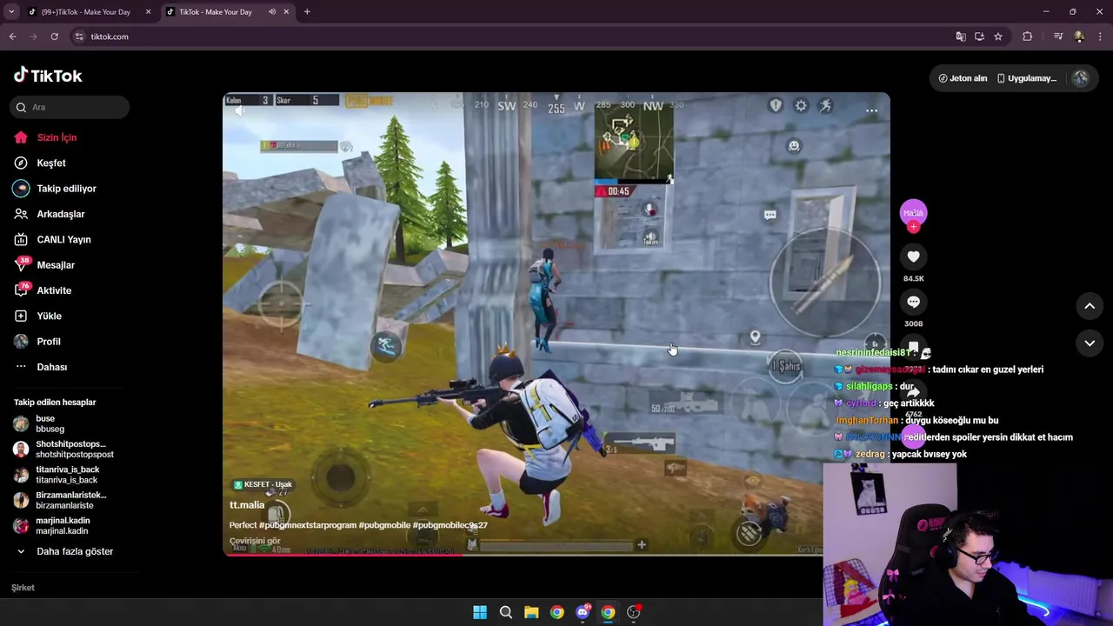1113x626 pixels.
Task: Open the tab search dropdown
Action: pyautogui.click(x=11, y=12)
